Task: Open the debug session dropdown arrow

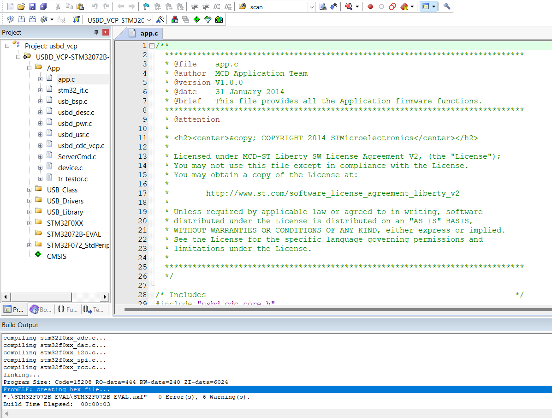Action: tap(357, 7)
